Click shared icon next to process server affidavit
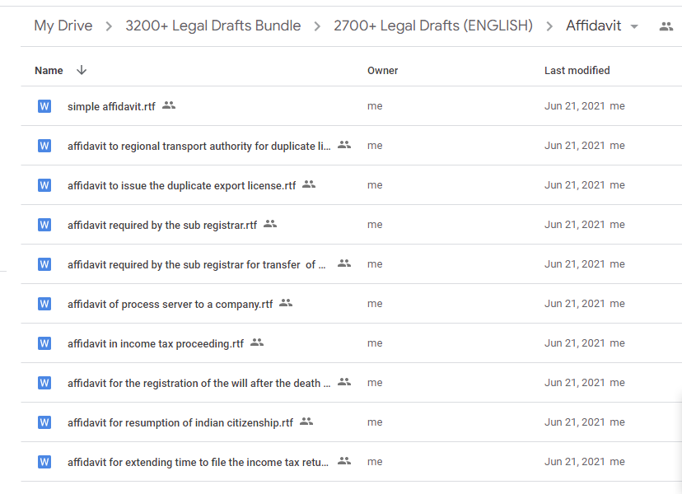Screen dimensions: 682x494 tap(286, 303)
